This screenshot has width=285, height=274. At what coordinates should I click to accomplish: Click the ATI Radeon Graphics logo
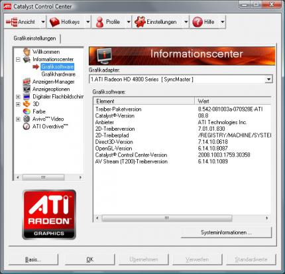[x=49, y=214]
